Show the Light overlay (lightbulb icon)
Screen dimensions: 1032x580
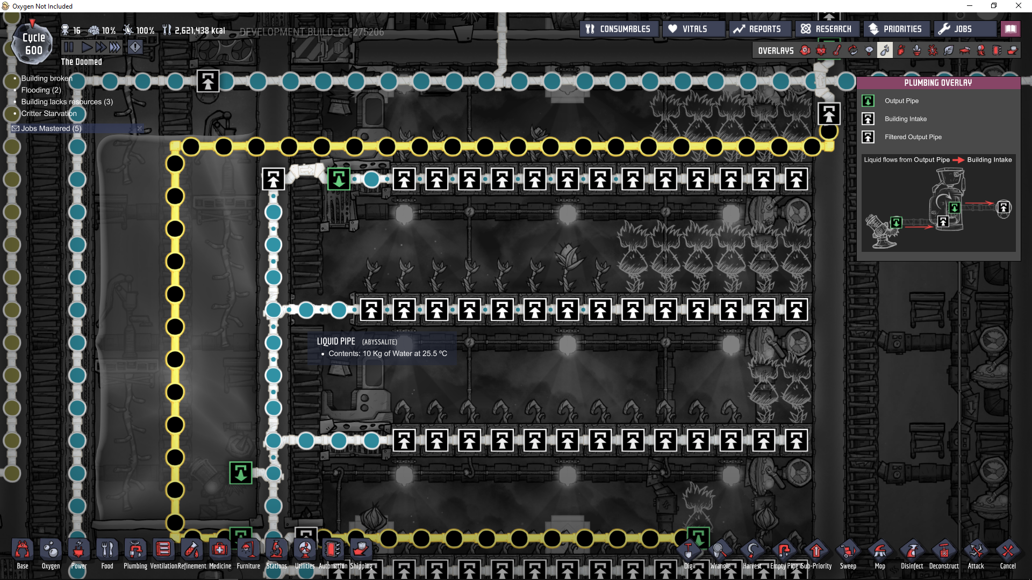869,50
